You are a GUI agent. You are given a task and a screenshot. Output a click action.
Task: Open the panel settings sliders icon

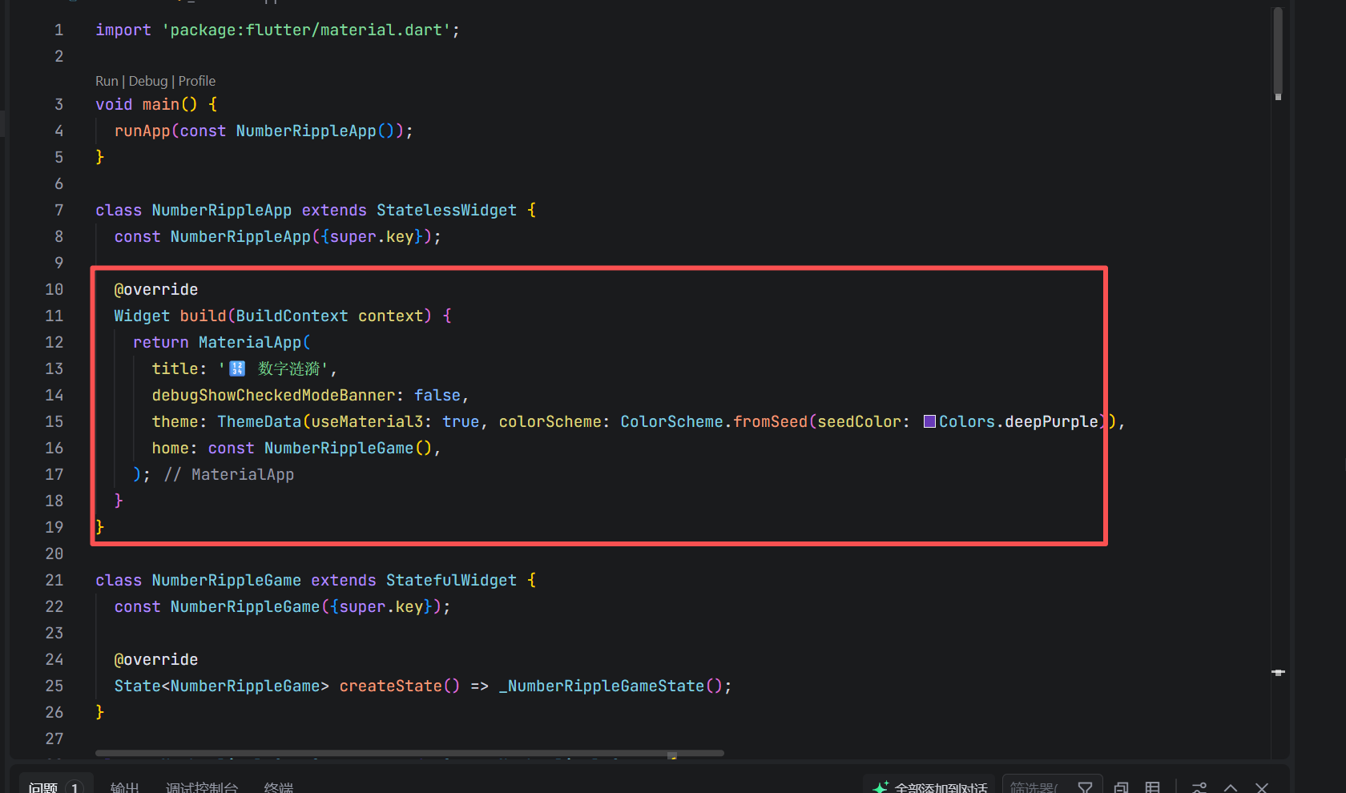[1199, 787]
